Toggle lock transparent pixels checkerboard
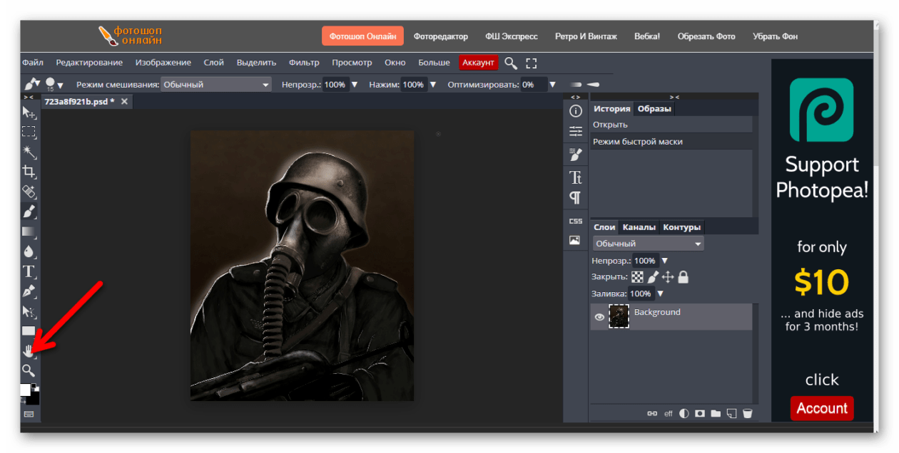 637,277
